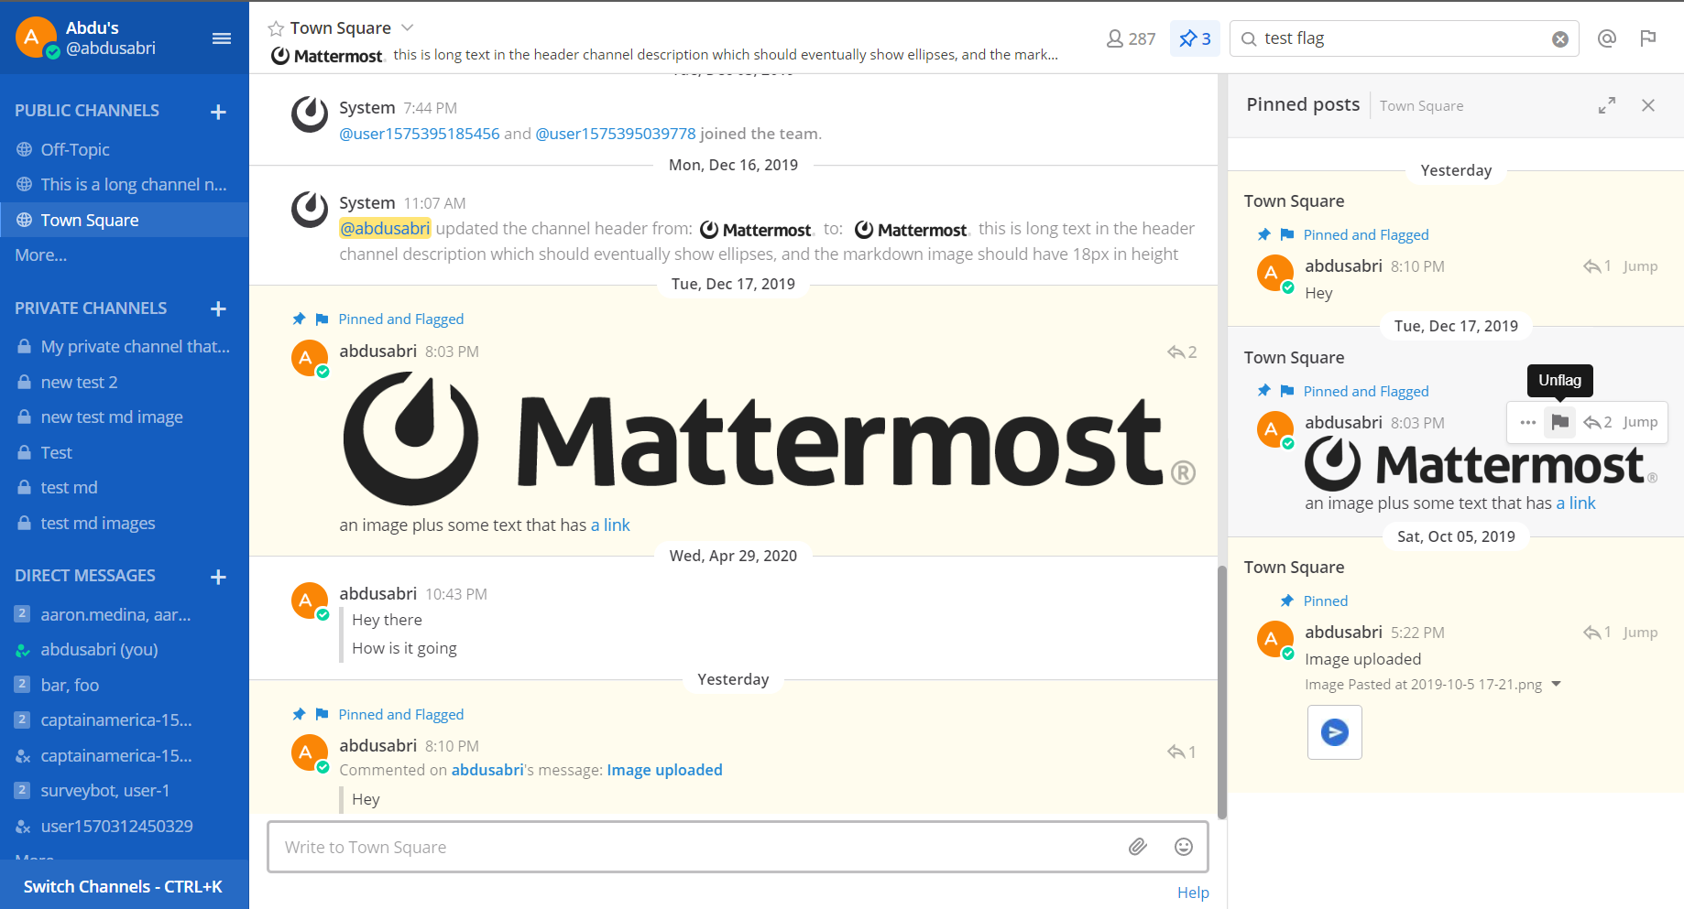Open more actions menu on pinned 8:03 PM post
Image resolution: width=1684 pixels, height=909 pixels.
tap(1528, 422)
